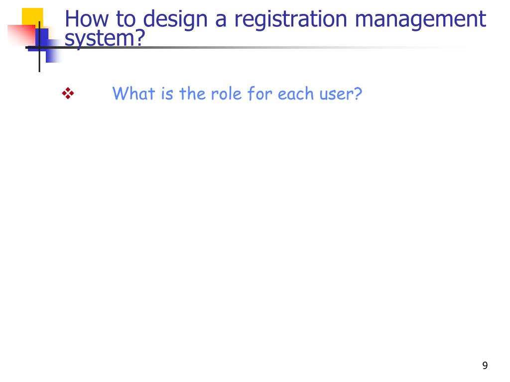Click the black vertical line of the cross
Image resolution: width=510 pixels, height=382 pixels.
(39, 46)
